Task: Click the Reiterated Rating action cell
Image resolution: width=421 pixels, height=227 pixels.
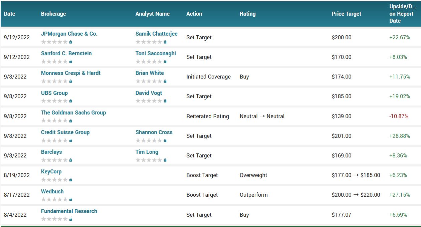Action: [208, 116]
